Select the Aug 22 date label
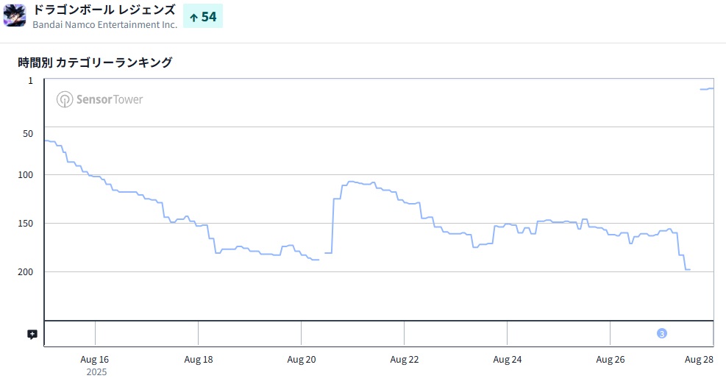 [x=404, y=360]
